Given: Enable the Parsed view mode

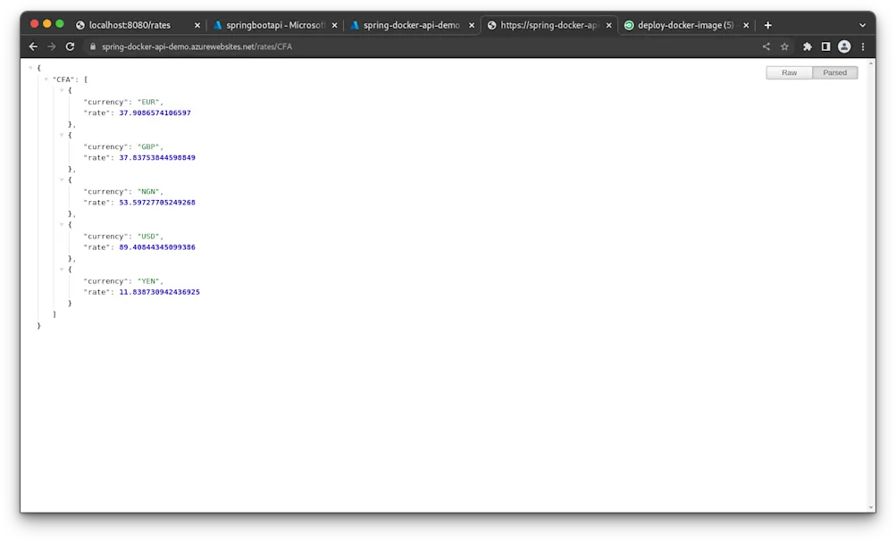Looking at the screenshot, I should [833, 72].
